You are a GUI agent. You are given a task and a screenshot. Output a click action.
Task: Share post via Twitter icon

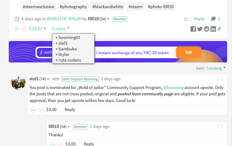click(x=200, y=29)
